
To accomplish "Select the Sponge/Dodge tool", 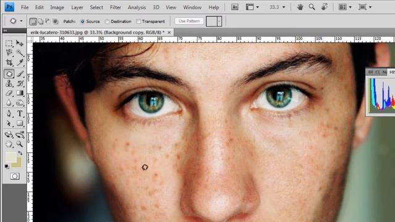I will point(20,103).
